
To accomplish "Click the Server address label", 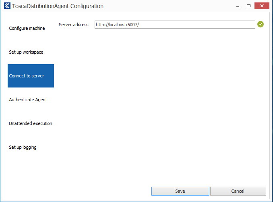I will pos(73,25).
